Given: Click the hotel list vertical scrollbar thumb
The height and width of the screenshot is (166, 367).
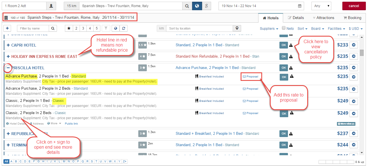Looking at the screenshot, I should (x=362, y=53).
